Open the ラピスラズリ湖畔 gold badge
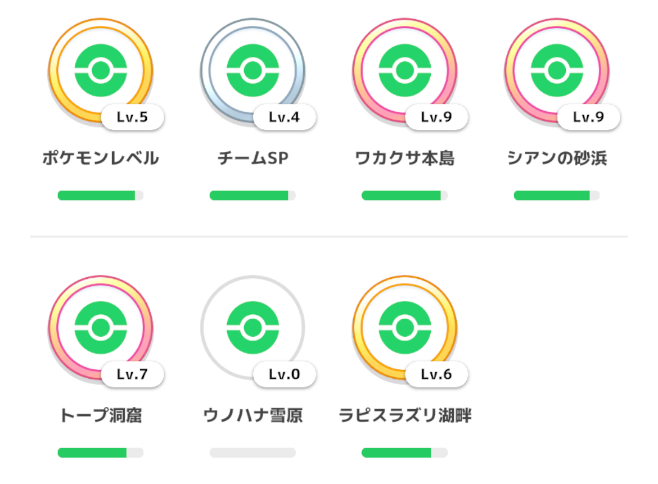 click(x=404, y=328)
